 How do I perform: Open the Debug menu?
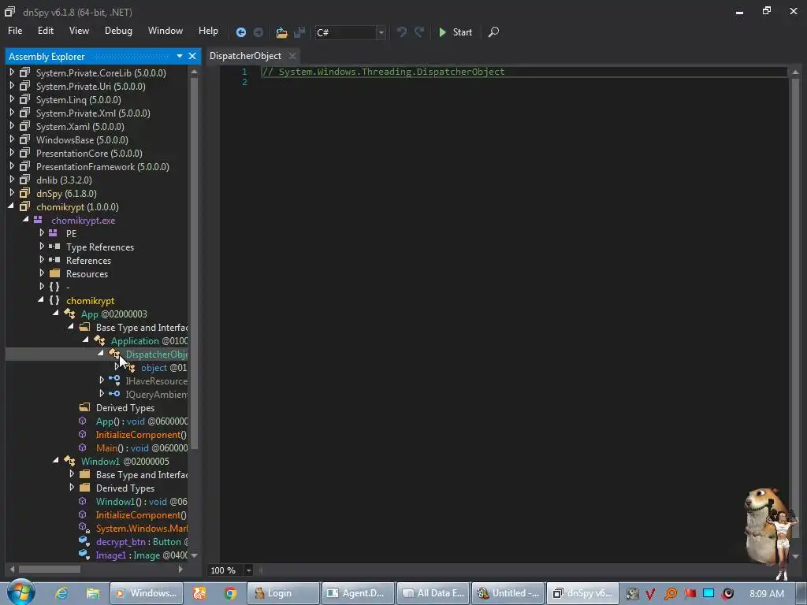click(x=118, y=31)
